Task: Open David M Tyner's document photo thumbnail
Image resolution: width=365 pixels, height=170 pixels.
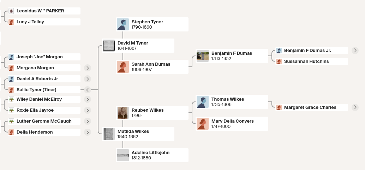Action: [109, 46]
